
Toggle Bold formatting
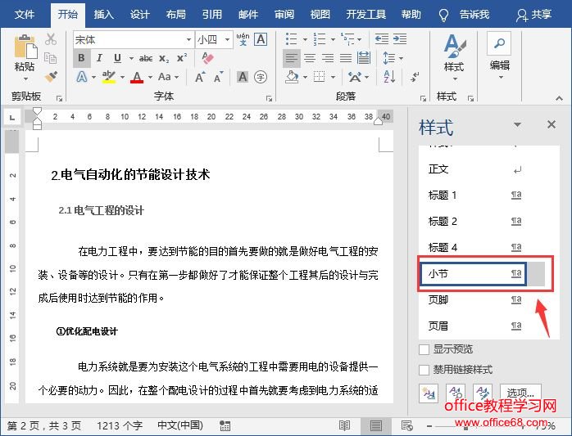81,58
